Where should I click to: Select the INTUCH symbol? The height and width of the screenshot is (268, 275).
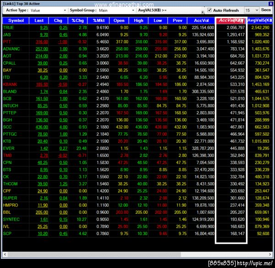coord(11,106)
